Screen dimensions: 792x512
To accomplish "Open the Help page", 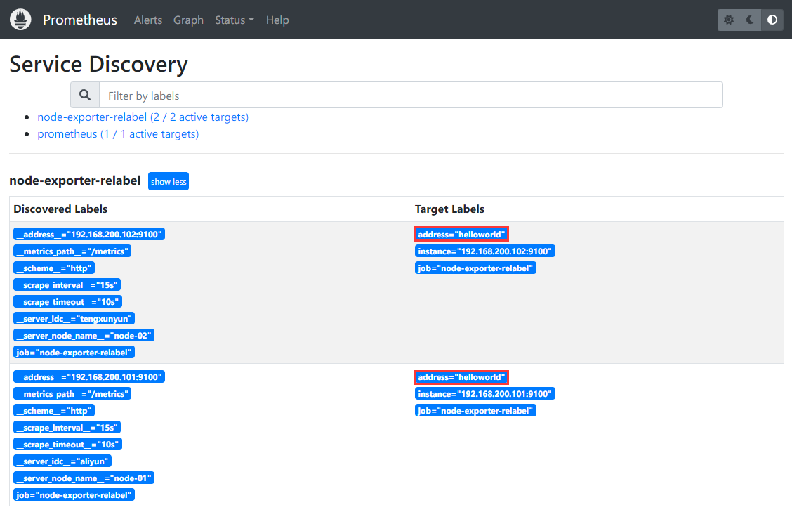I will click(x=277, y=20).
